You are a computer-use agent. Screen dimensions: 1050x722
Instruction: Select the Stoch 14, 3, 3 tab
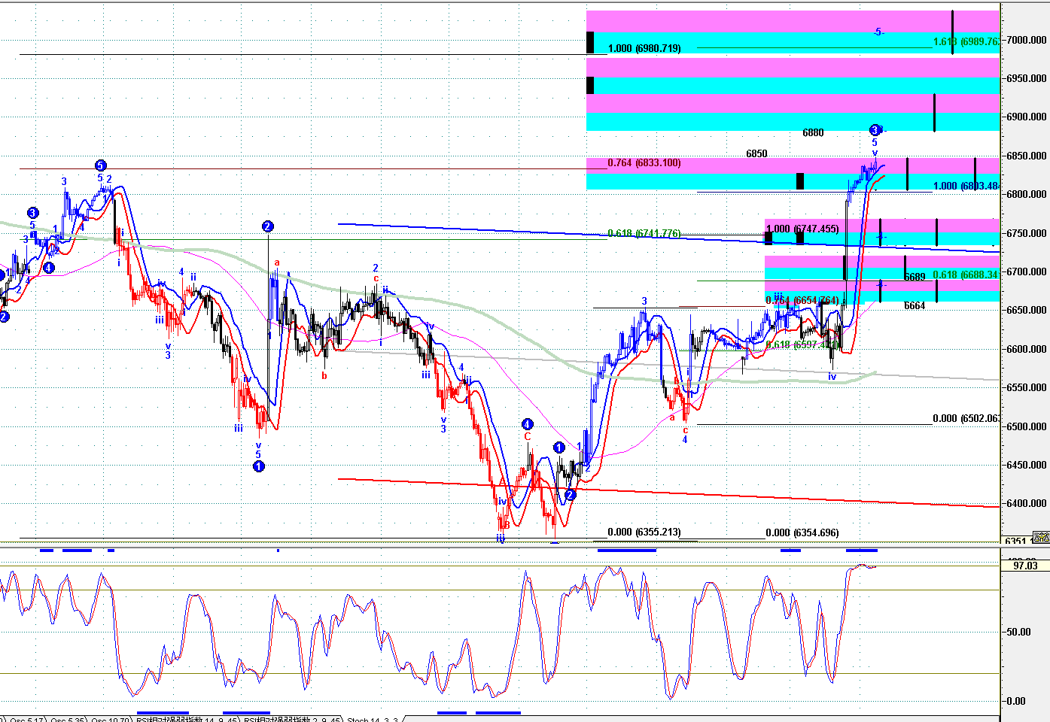coord(372,719)
